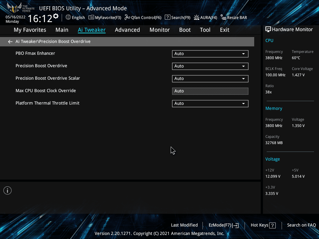Click the Hardware Monitor screen icon
Viewport: 319px width, 239px height.
point(268,30)
